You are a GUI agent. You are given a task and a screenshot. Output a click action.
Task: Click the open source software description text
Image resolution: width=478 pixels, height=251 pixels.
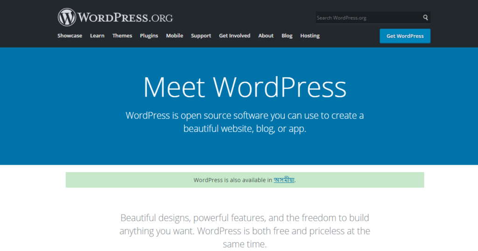245,122
